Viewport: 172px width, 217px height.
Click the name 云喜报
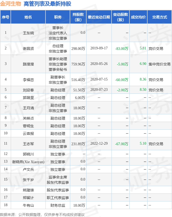(28, 133)
